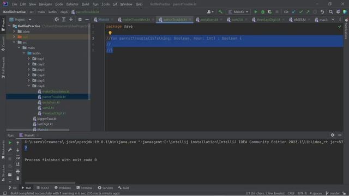The height and width of the screenshot is (196, 349).
Task: Open the Terminal tool window
Action: pyautogui.click(x=85, y=188)
